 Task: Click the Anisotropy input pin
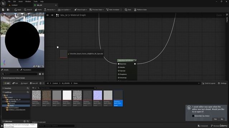119,78
